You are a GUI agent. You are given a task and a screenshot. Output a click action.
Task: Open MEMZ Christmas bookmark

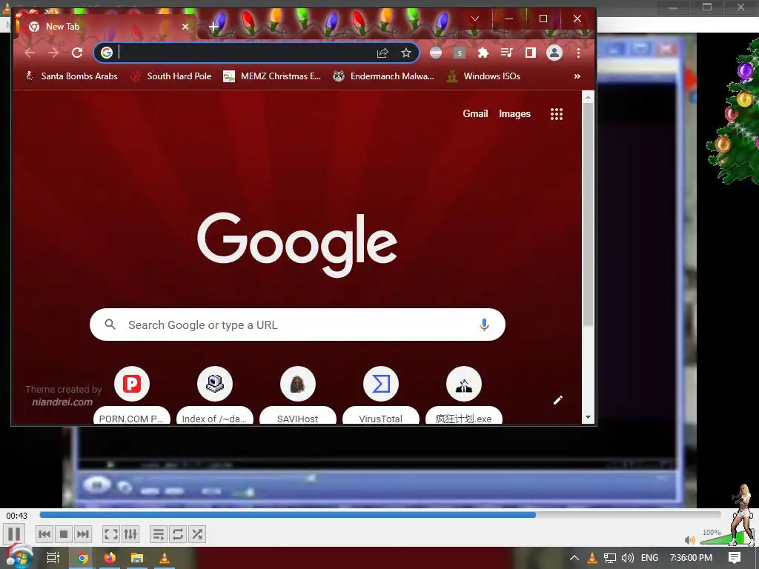tap(272, 76)
